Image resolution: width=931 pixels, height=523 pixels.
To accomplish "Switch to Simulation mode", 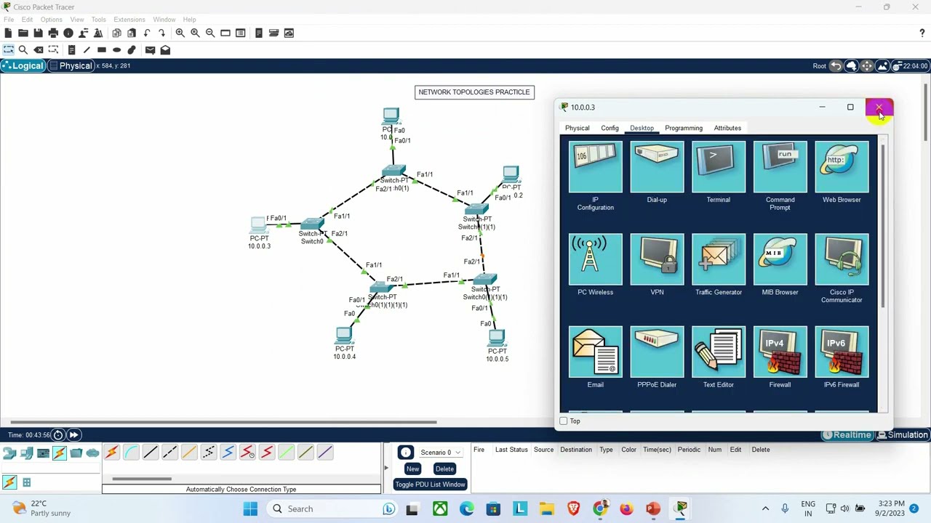I will point(903,435).
